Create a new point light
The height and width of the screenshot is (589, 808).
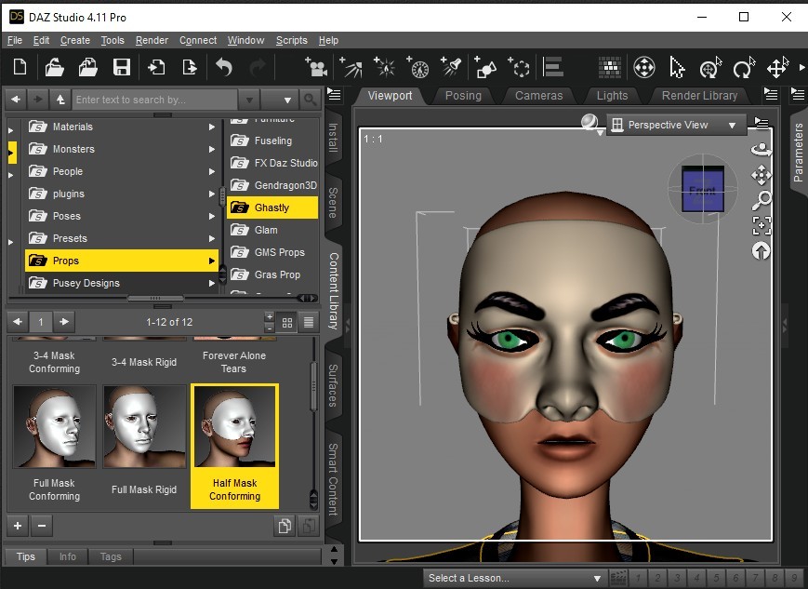384,67
